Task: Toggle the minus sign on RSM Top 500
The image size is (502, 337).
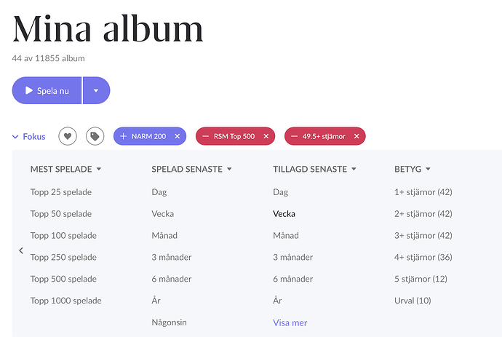Action: tap(205, 136)
